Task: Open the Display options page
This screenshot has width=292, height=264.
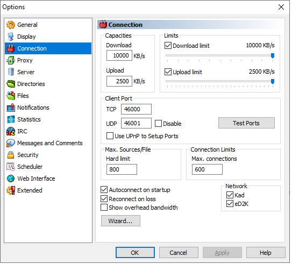Action: pos(48,37)
